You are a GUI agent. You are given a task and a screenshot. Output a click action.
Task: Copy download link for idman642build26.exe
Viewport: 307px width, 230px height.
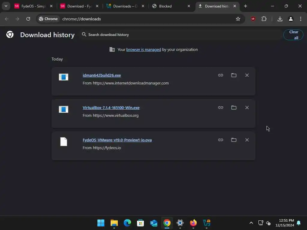220,75
